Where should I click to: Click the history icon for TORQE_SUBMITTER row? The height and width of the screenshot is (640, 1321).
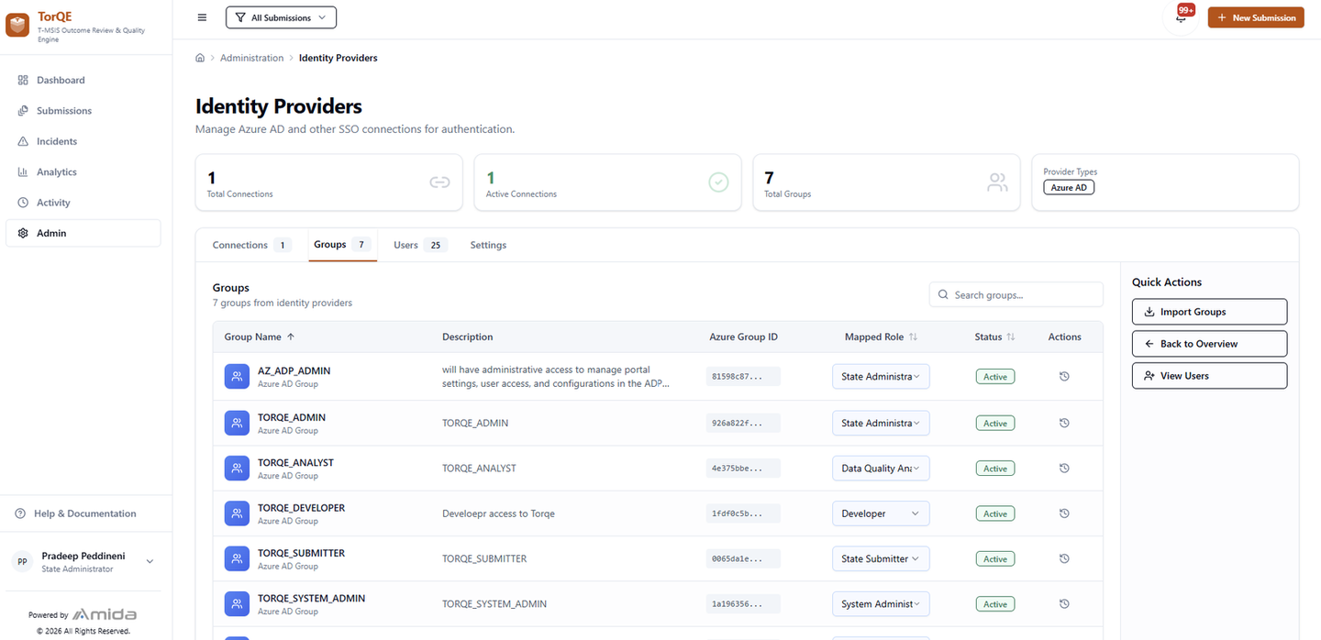point(1064,558)
